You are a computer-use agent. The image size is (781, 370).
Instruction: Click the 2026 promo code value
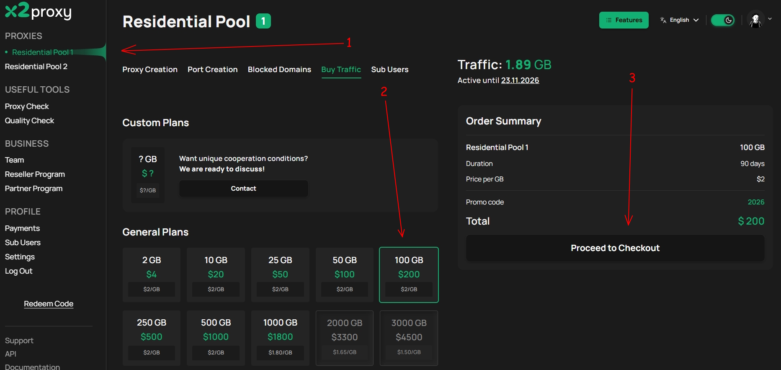coord(756,202)
